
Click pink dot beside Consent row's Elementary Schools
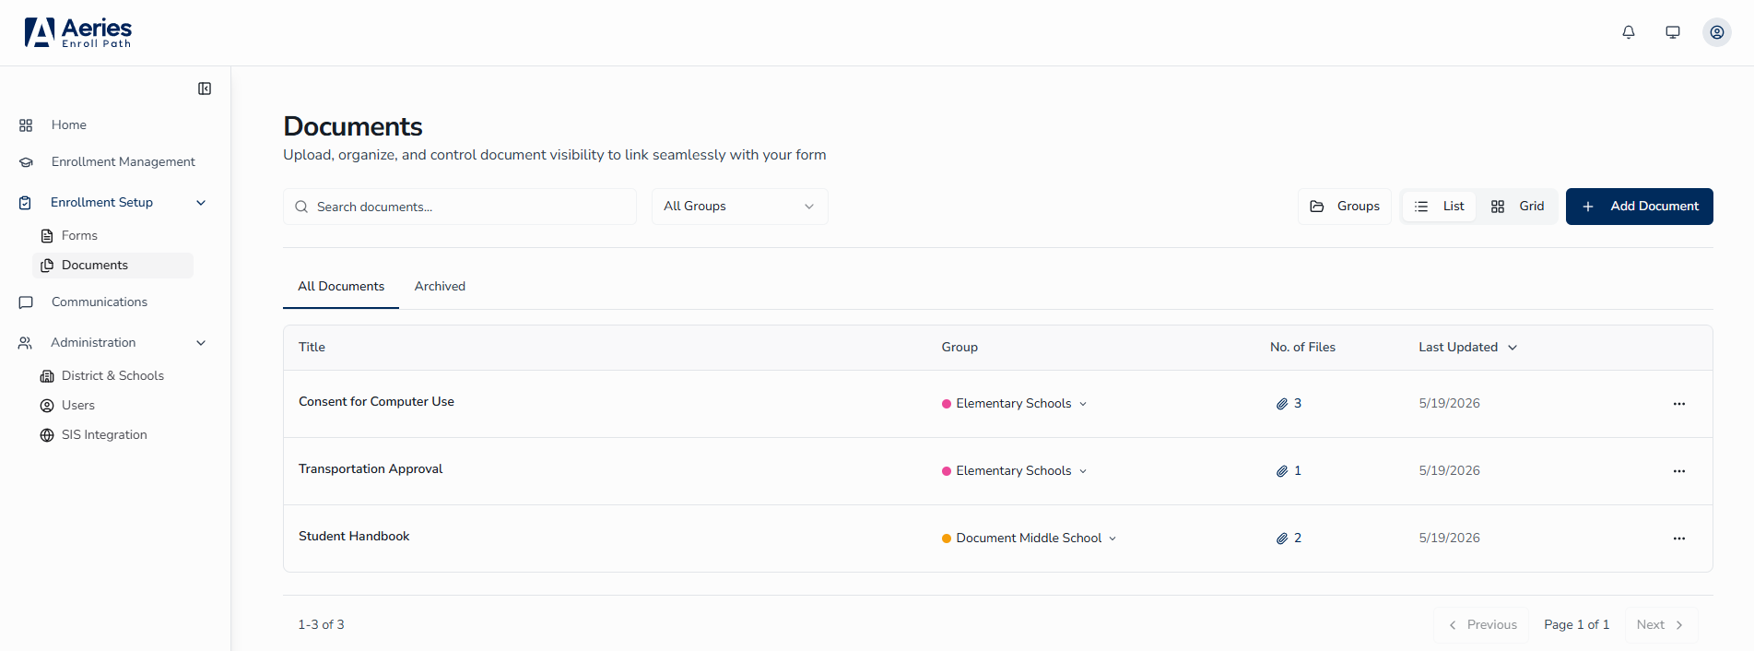[947, 404]
